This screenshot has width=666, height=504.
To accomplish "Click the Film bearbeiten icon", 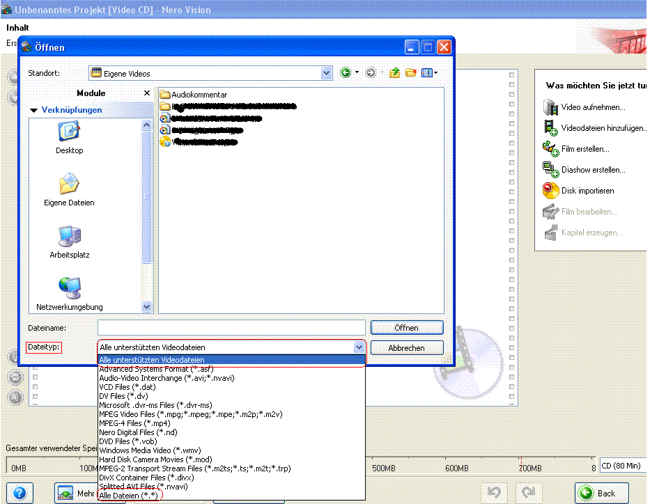I will click(x=550, y=212).
